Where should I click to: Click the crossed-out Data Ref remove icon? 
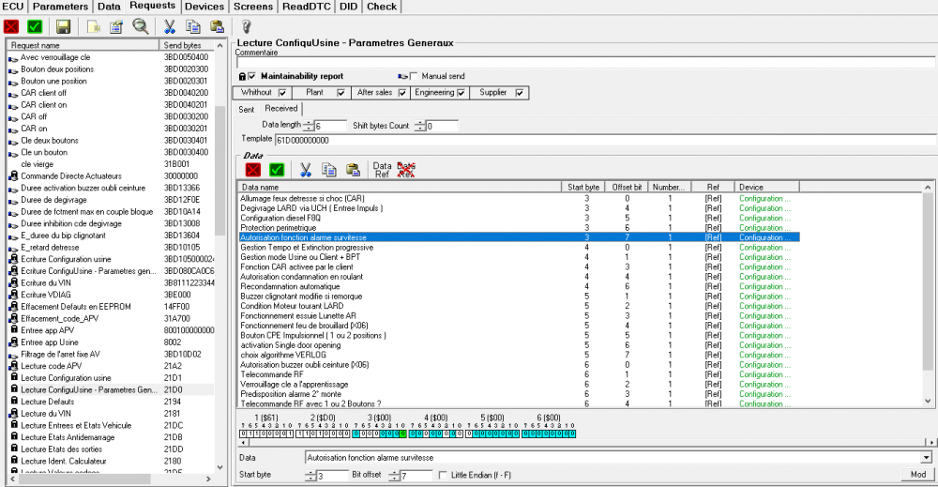pyautogui.click(x=406, y=170)
